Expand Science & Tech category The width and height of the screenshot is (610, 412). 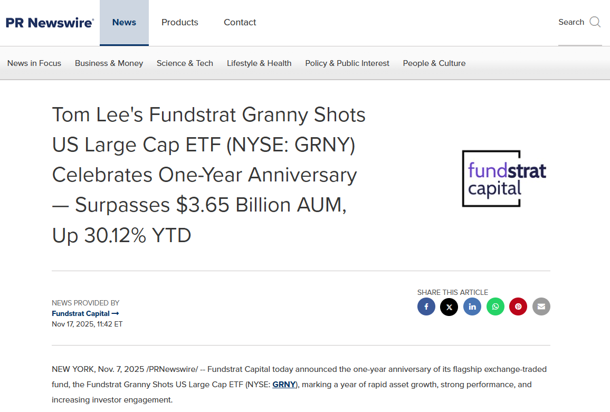(x=185, y=63)
